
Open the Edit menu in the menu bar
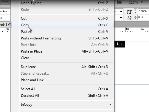(x=5, y=2)
